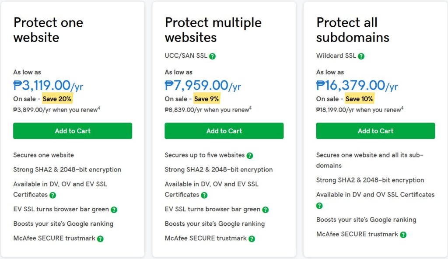
Task: Show EV SSL green bar help, one website card
Action: [114, 210]
